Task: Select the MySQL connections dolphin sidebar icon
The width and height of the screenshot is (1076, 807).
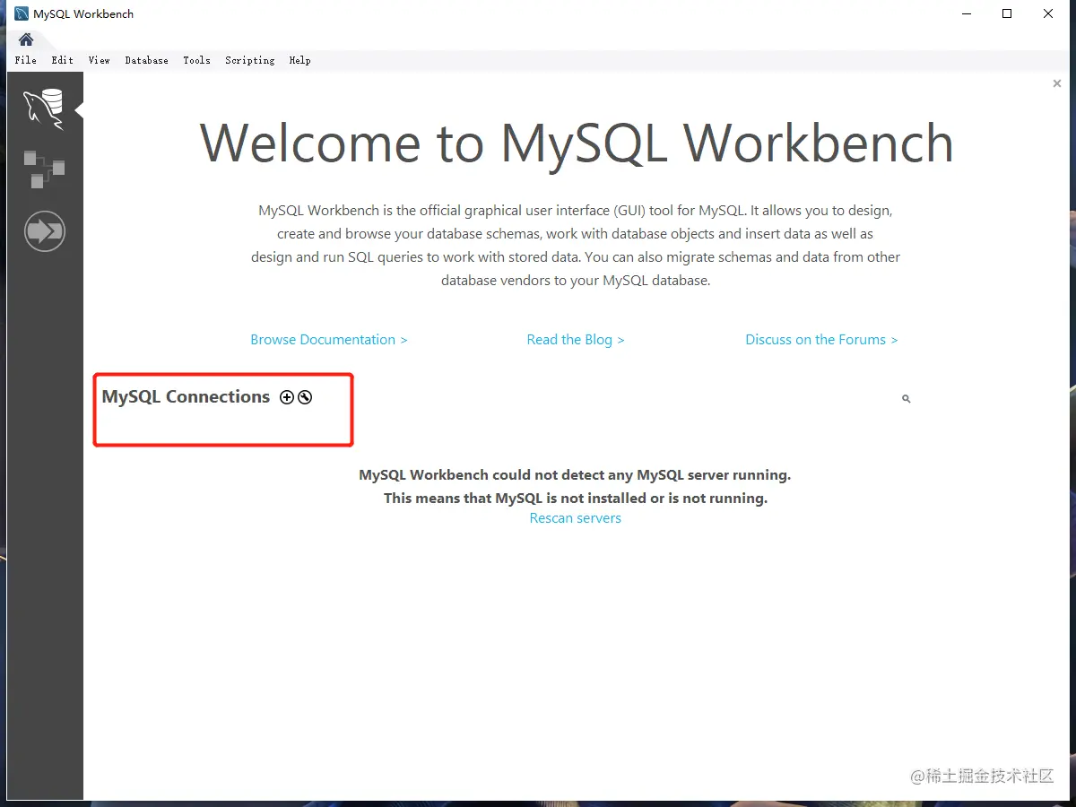Action: tap(44, 109)
